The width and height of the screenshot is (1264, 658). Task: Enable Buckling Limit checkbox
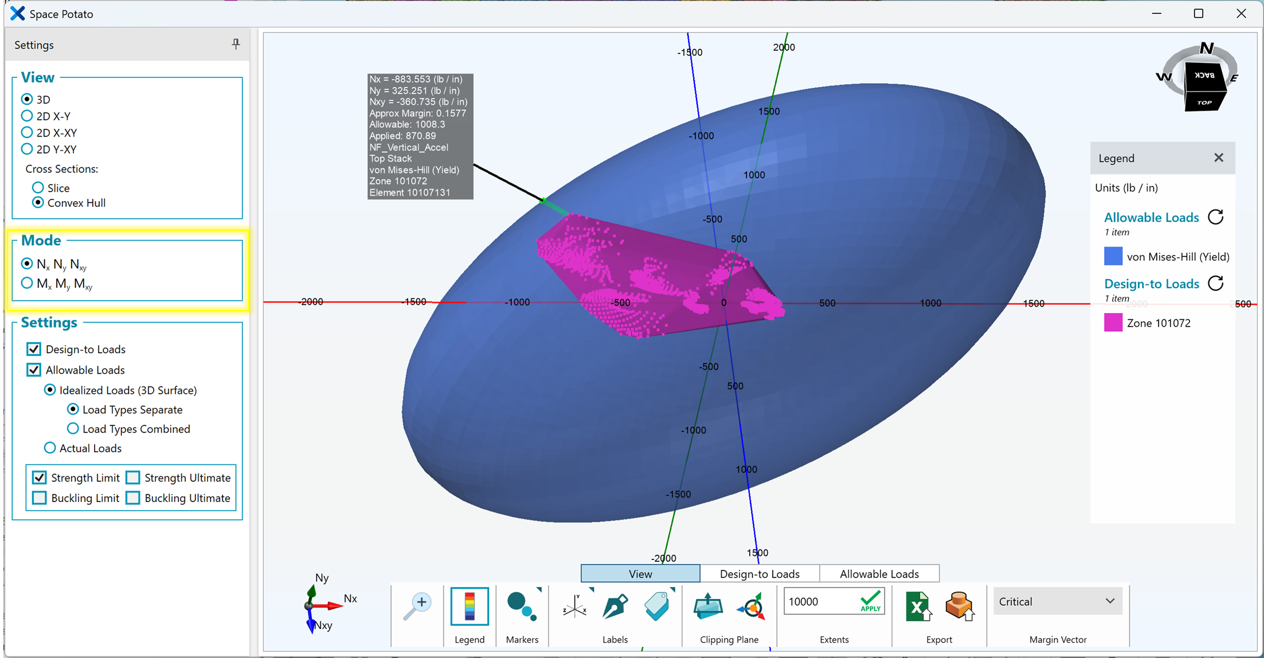pos(39,498)
